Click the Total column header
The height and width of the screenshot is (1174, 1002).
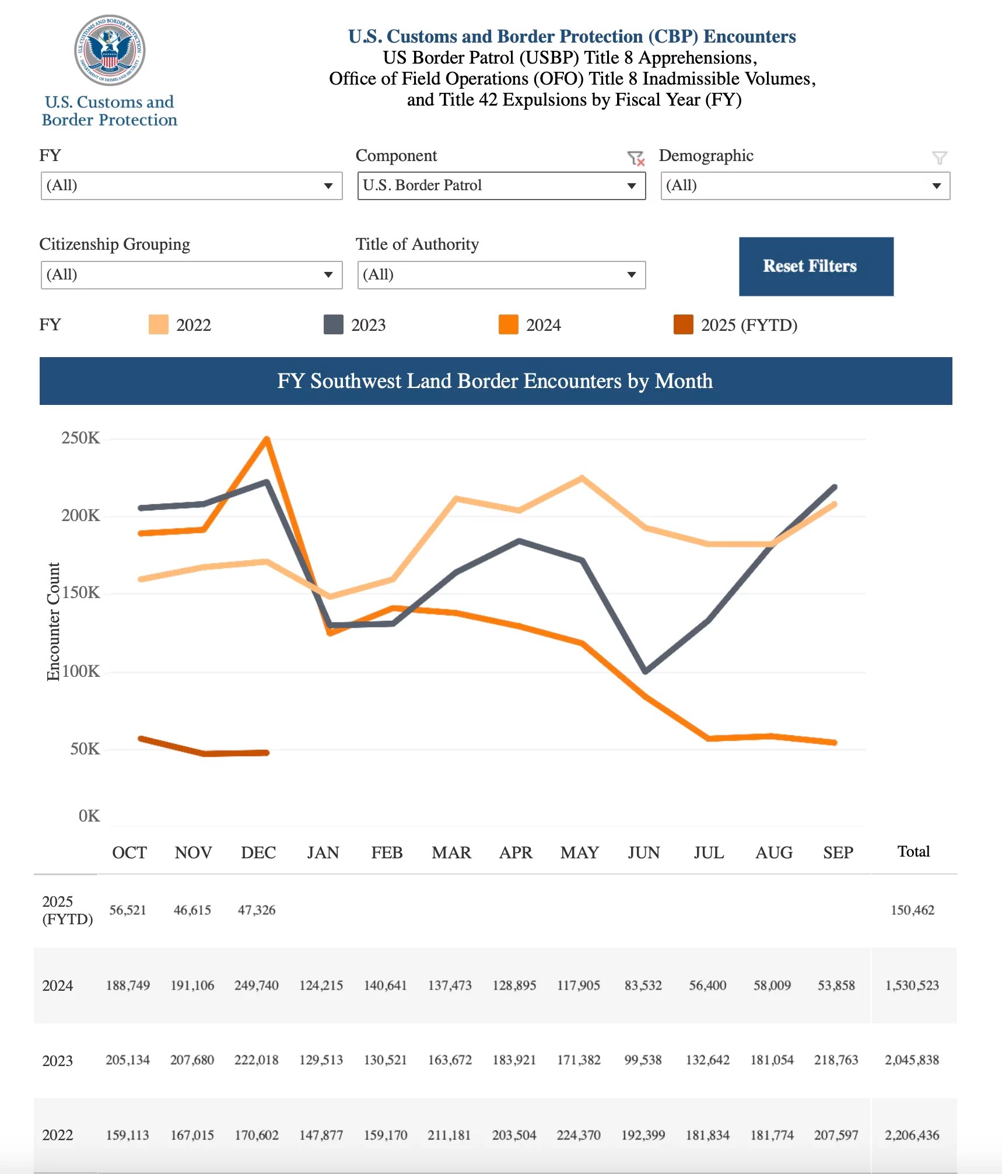pyautogui.click(x=913, y=851)
